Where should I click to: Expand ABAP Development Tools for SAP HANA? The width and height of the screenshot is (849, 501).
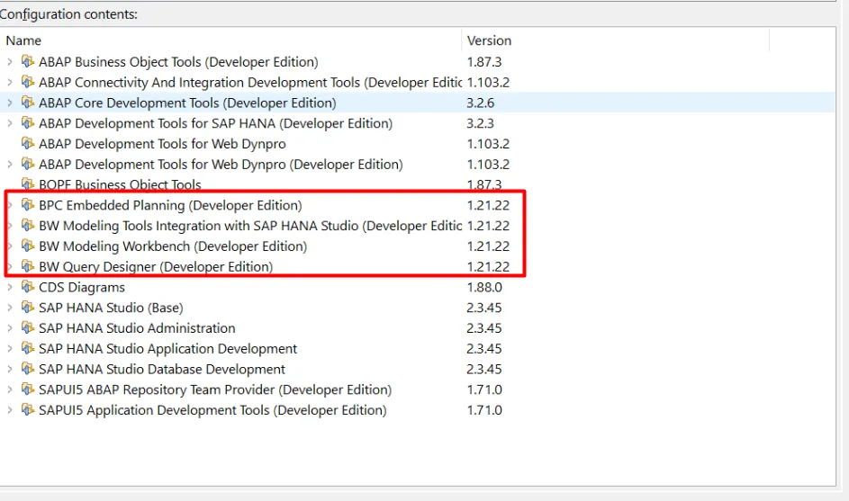[9, 123]
